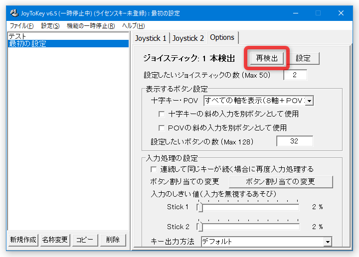Toggle 連続して同じキーが続く場合に再度入力処理する checkbox
The height and width of the screenshot is (257, 359).
coord(154,169)
